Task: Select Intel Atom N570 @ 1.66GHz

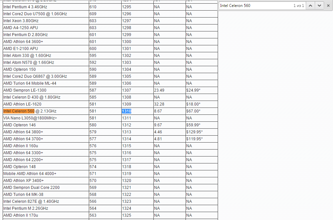Action: click(x=29, y=63)
